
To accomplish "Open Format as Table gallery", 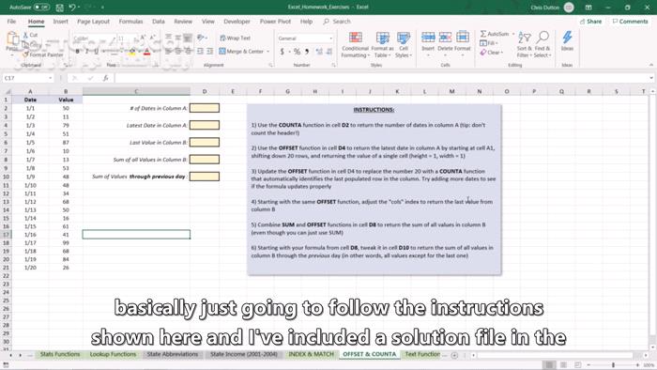I will coord(382,45).
